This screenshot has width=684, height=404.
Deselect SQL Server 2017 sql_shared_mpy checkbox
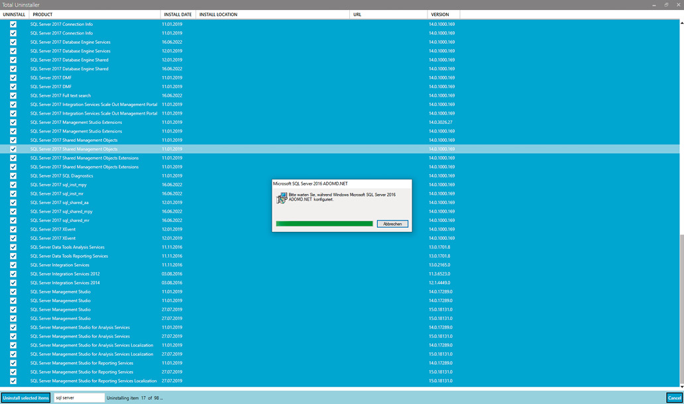click(13, 211)
